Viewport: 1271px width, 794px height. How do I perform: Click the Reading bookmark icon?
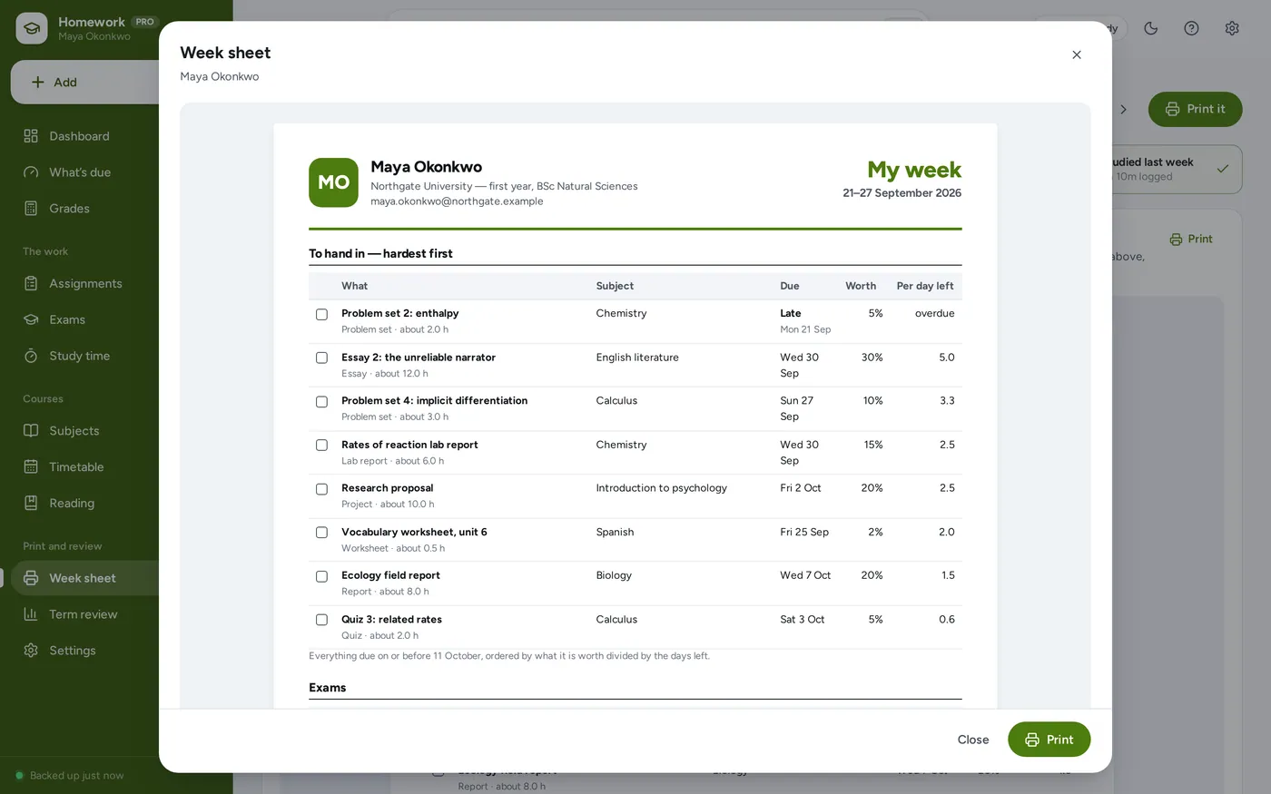click(x=31, y=504)
